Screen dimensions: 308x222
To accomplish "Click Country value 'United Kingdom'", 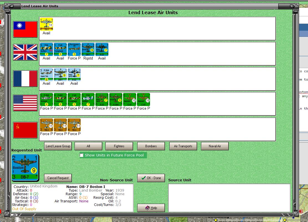I will pyautogui.click(x=44, y=186).
